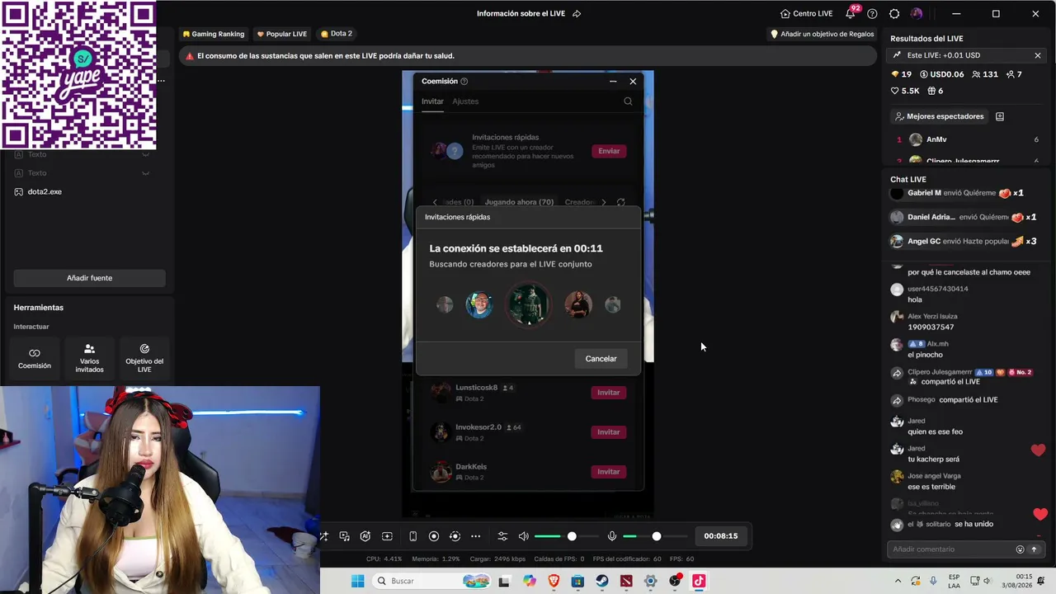Image resolution: width=1056 pixels, height=594 pixels.
Task: Cancel the quick invitation search
Action: coord(601,359)
